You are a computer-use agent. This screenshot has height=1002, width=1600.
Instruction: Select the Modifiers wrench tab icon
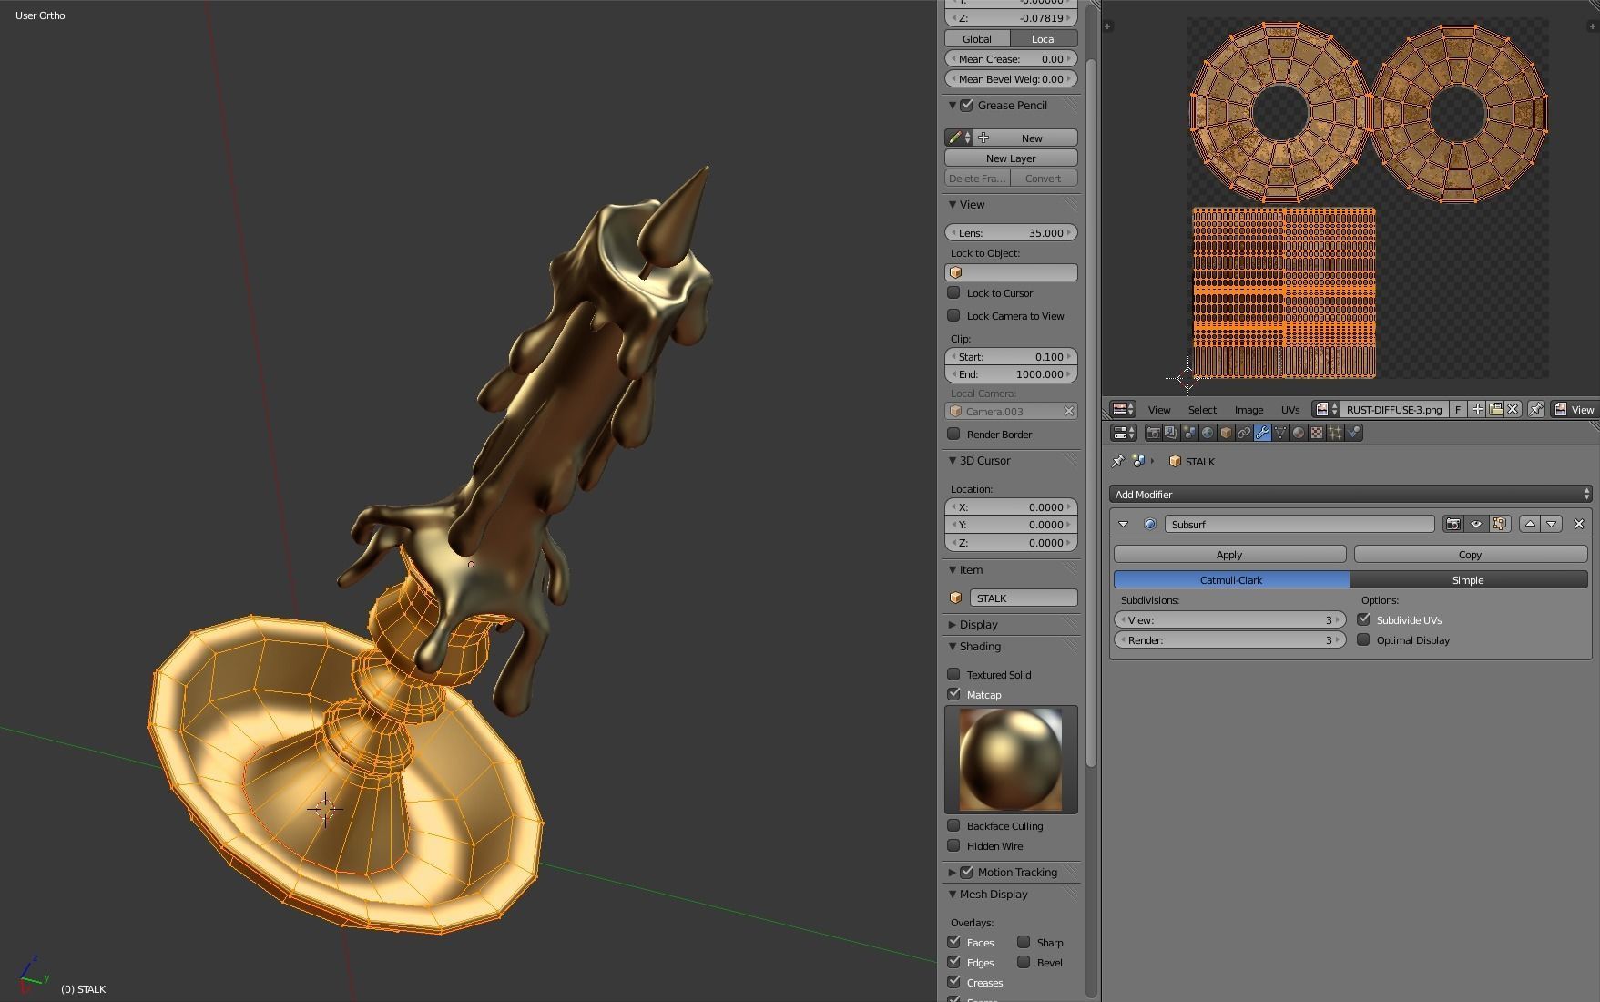pos(1262,433)
